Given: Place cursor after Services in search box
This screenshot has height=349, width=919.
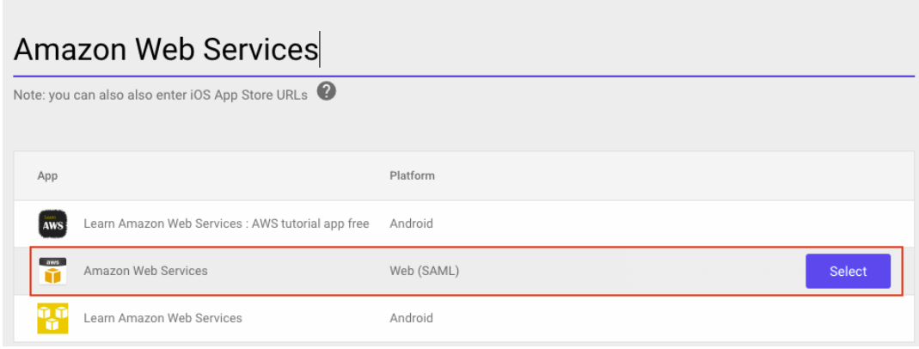Looking at the screenshot, I should click(318, 50).
